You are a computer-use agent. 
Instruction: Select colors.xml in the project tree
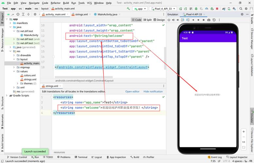[30, 75]
